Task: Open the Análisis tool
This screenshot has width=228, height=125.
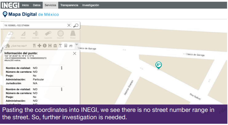Action: click(x=35, y=35)
